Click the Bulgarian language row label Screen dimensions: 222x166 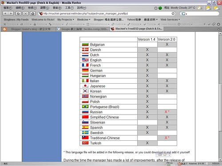[97, 45]
